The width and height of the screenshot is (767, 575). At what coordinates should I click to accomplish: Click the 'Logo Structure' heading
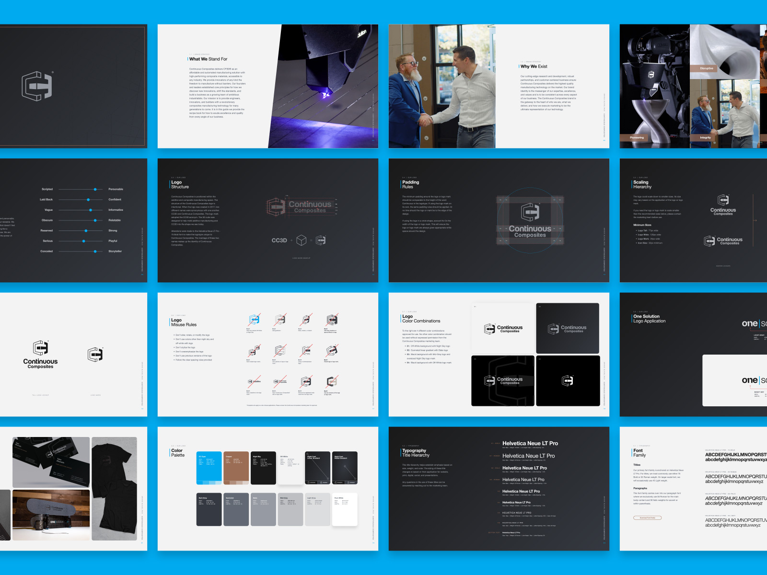point(180,184)
